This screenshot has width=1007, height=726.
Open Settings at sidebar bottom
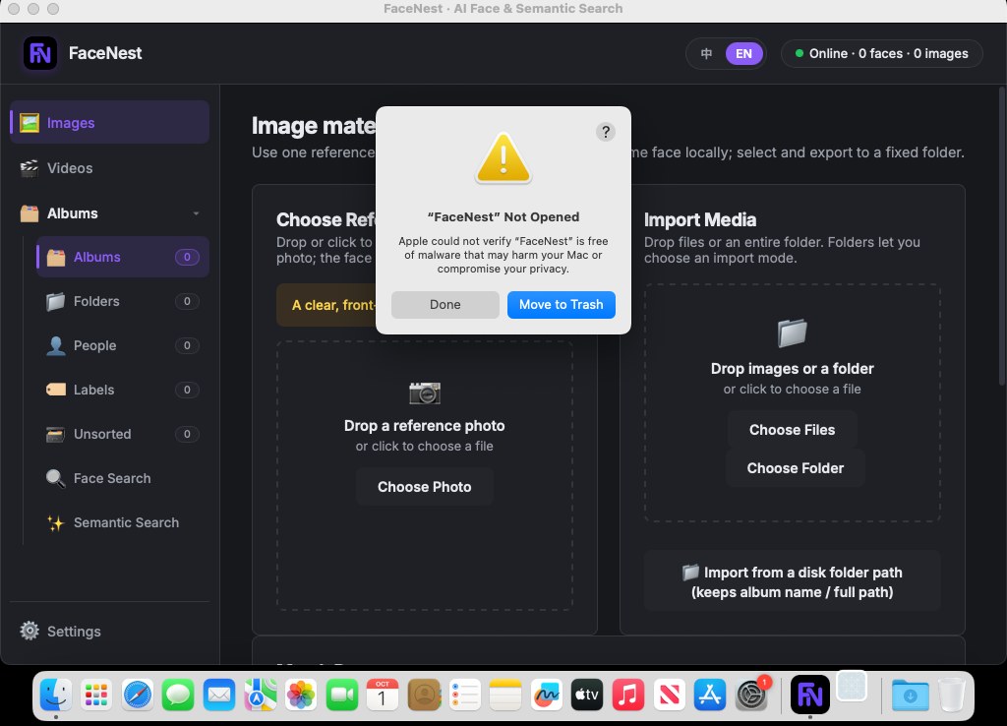coord(110,631)
